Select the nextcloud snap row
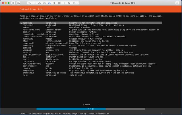The height and width of the screenshot is (115, 182). (x=91, y=25)
